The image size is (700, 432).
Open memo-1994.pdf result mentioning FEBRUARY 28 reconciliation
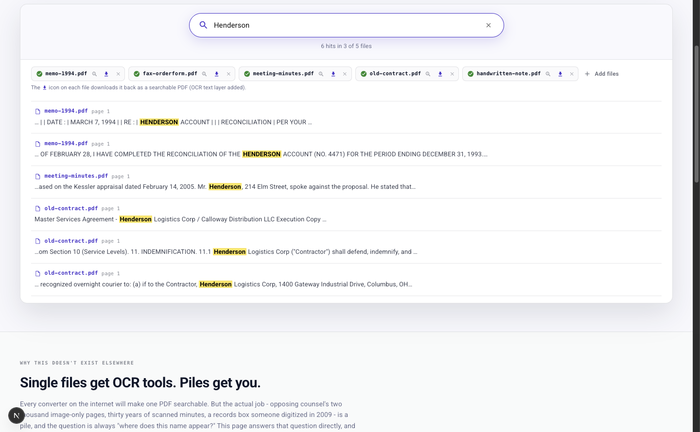(66, 144)
